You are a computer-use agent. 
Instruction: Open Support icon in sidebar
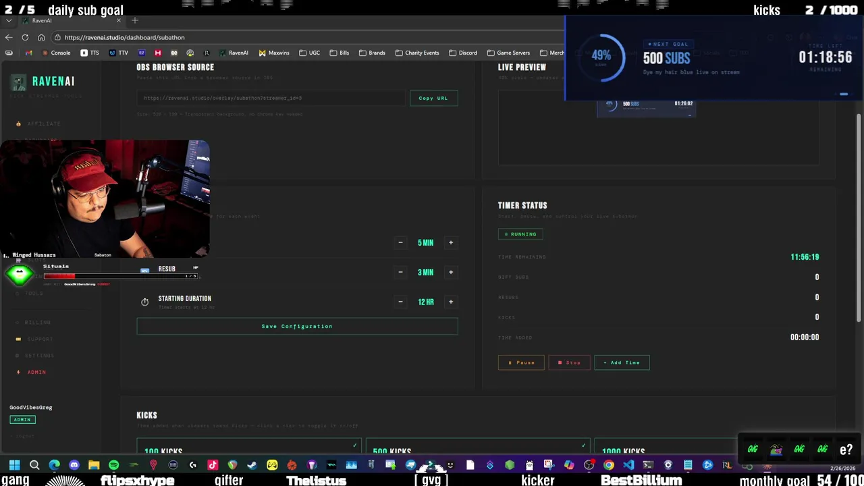coord(18,339)
